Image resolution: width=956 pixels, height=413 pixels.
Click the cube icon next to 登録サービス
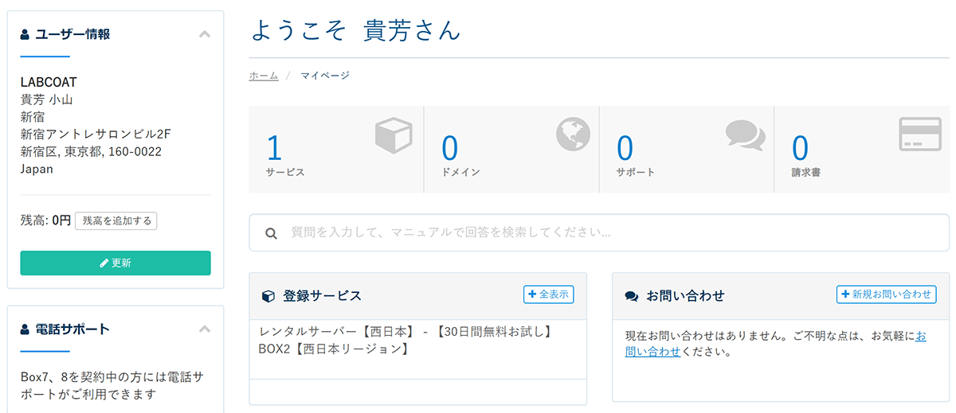268,296
